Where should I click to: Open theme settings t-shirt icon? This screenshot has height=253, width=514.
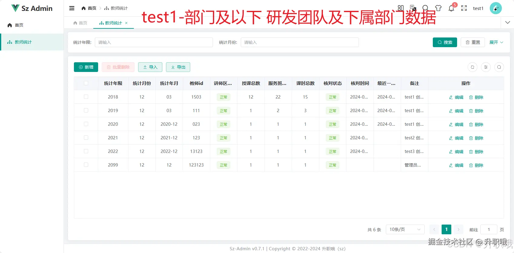(x=438, y=8)
